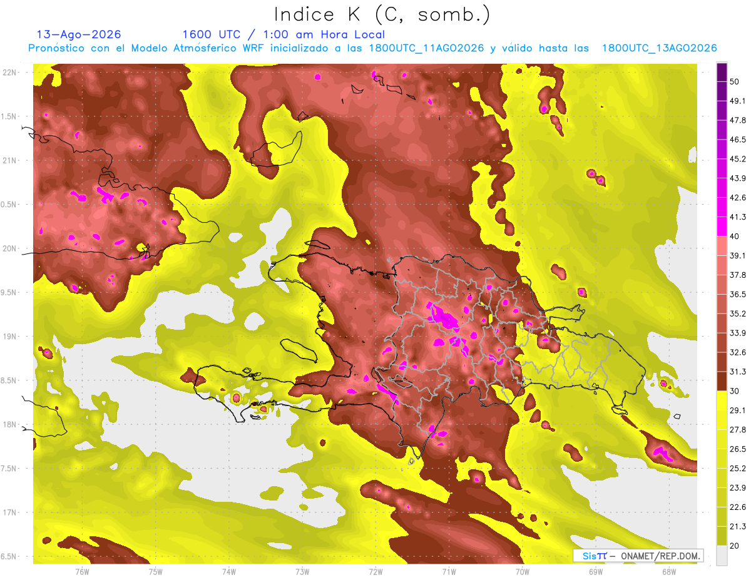Click the colorbar value 43.9

tap(737, 178)
